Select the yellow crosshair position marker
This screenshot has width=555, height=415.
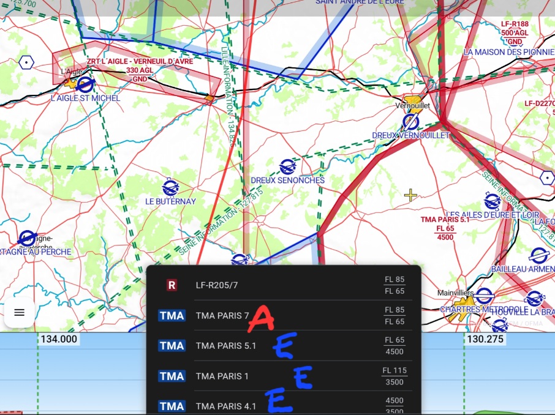(410, 195)
